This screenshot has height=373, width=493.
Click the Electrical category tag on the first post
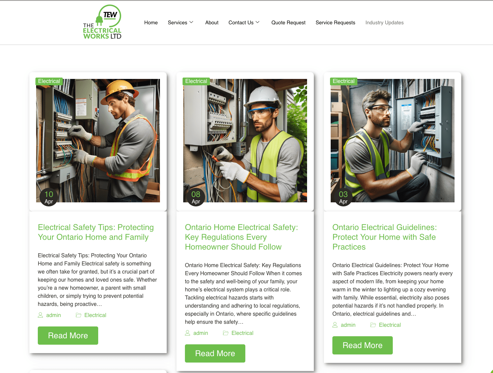point(49,81)
